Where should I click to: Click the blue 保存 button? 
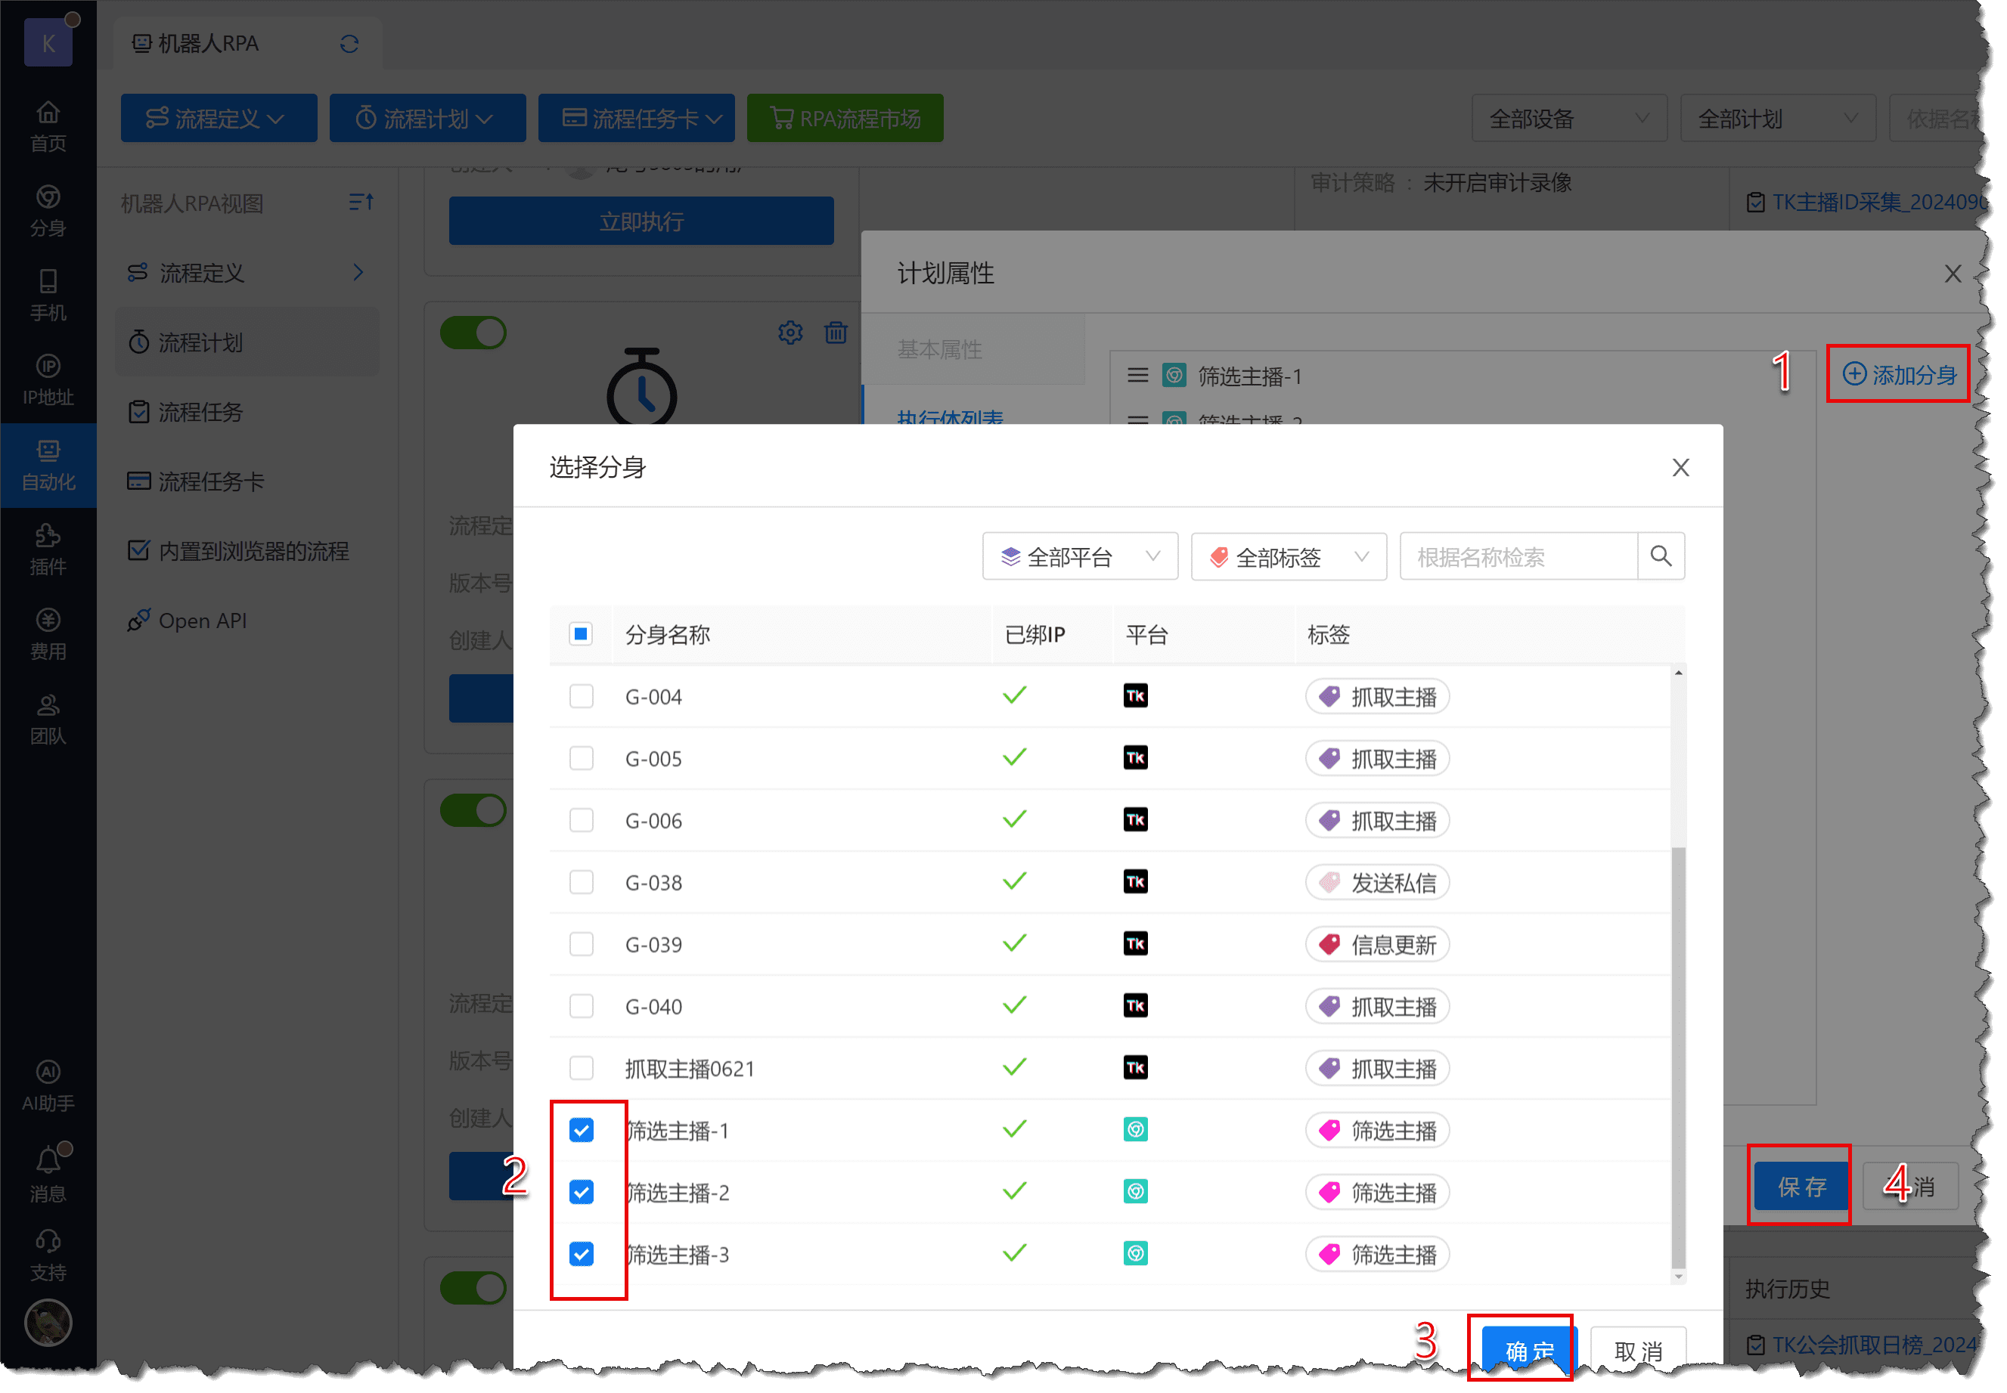(1801, 1186)
